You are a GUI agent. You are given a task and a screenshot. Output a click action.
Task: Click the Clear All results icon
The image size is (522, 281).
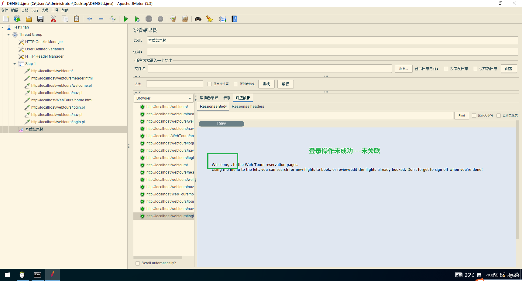tap(185, 19)
